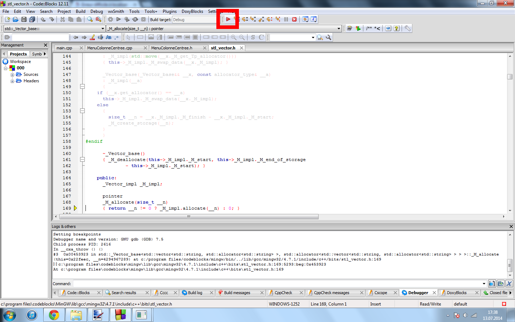Click the Redo arrow icon
The image size is (515, 322).
click(51, 19)
